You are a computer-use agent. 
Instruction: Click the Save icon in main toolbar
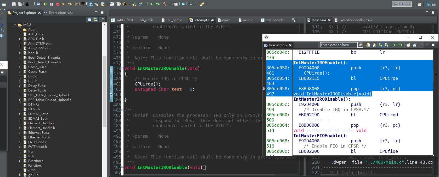click(14, 4)
